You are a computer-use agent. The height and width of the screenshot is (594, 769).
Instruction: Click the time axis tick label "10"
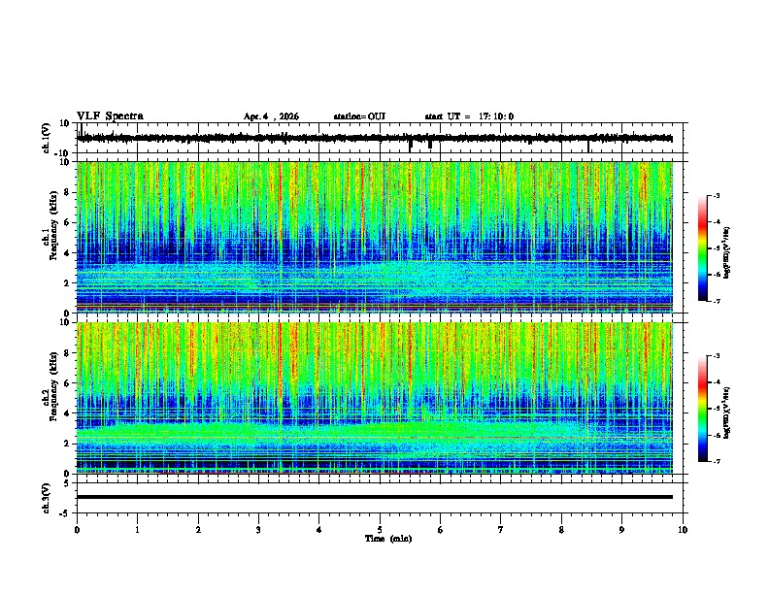click(x=683, y=530)
